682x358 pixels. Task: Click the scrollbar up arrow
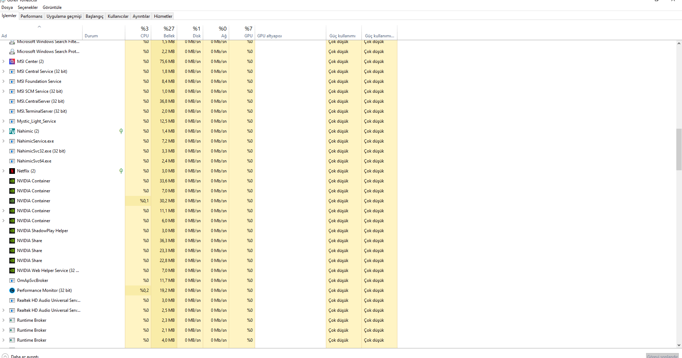679,43
